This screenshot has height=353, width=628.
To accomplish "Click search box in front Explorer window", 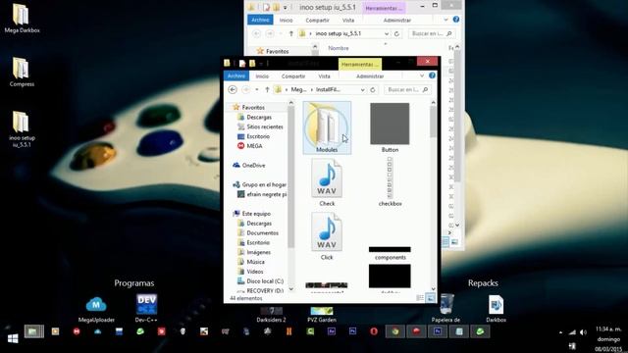I will [x=407, y=89].
